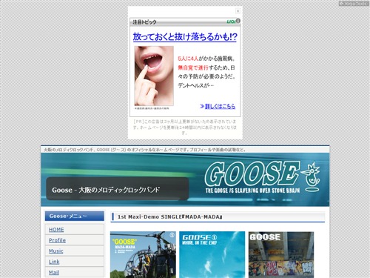370x278 pixels.
Task: Close the ad popup with X
Action: (x=238, y=11)
